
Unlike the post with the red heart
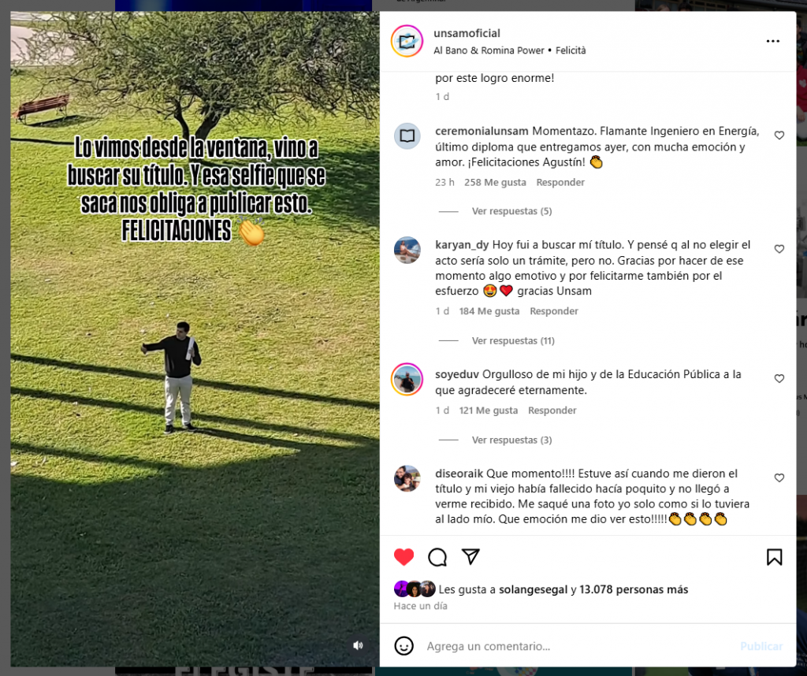pyautogui.click(x=403, y=557)
